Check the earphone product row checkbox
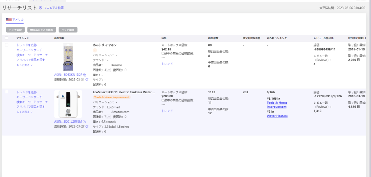 pos(7,45)
